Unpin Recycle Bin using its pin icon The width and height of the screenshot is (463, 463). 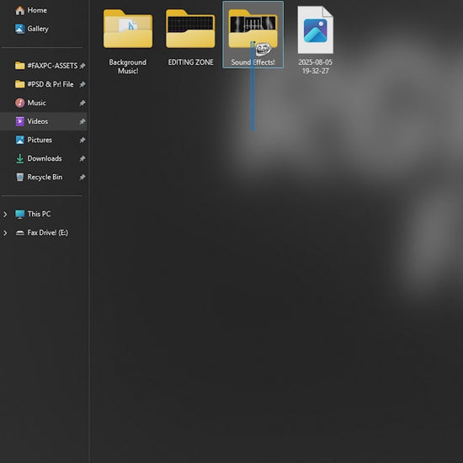(x=82, y=177)
